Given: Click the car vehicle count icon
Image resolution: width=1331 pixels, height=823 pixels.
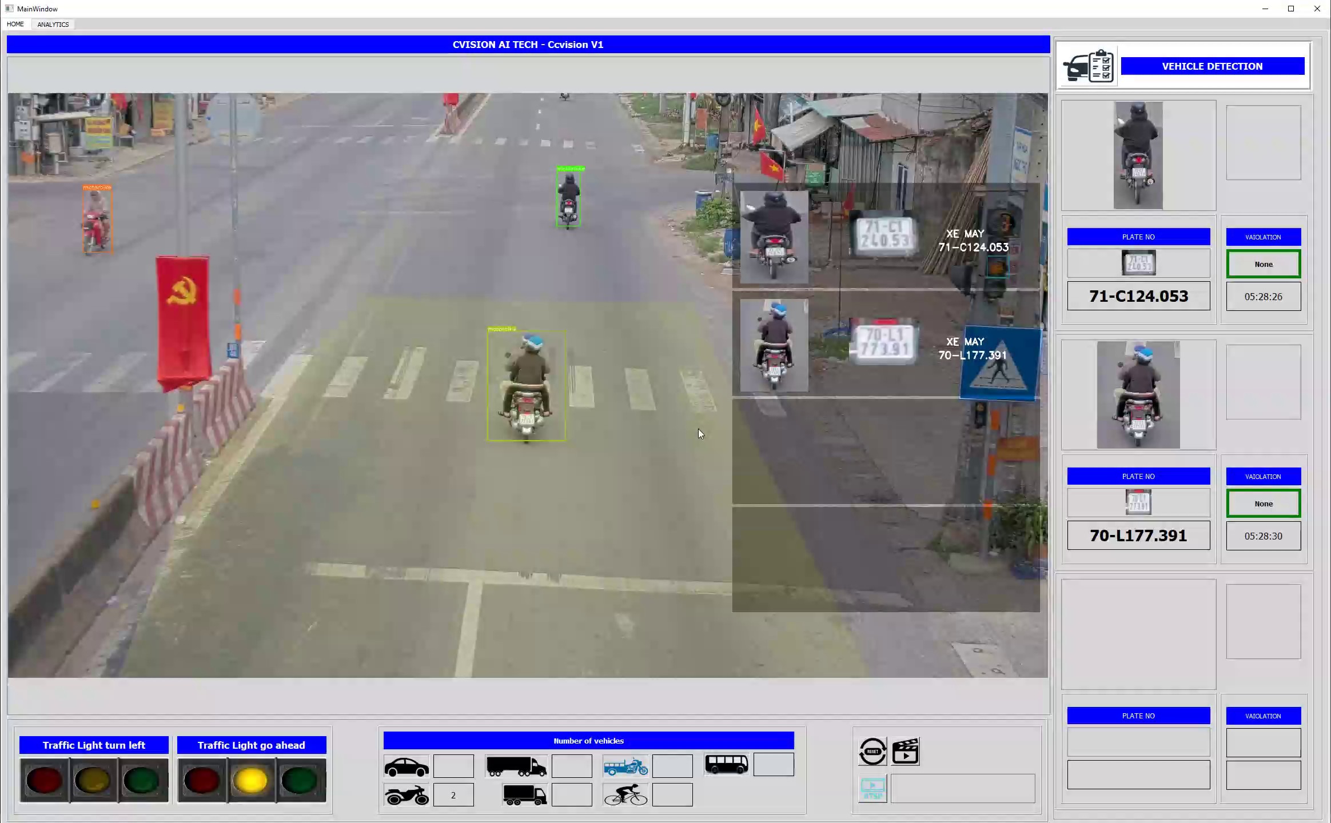Looking at the screenshot, I should (407, 766).
